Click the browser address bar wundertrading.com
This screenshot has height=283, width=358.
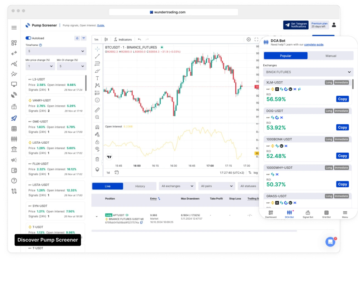click(x=174, y=12)
